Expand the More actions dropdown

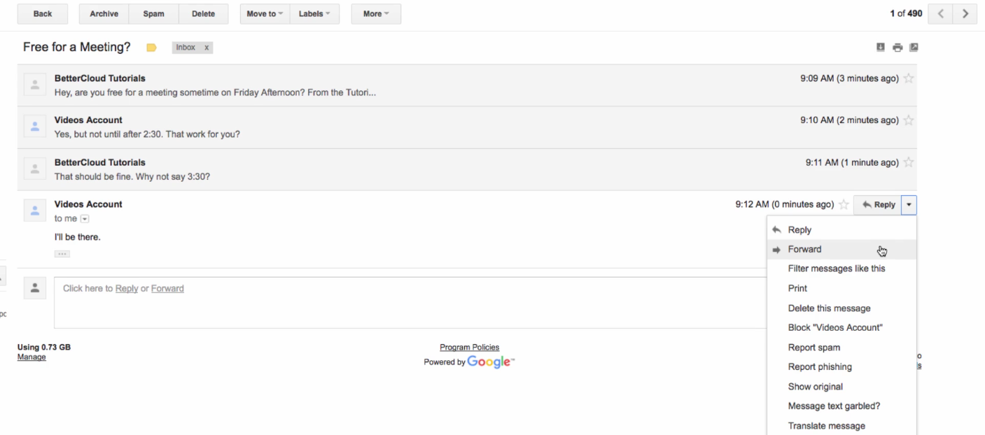coord(376,14)
